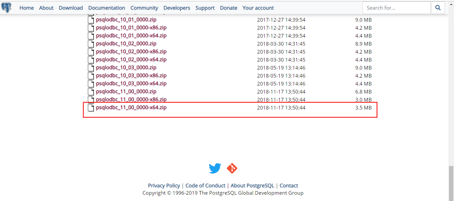Open the Documentation menu item
This screenshot has height=201, width=454.
[107, 8]
